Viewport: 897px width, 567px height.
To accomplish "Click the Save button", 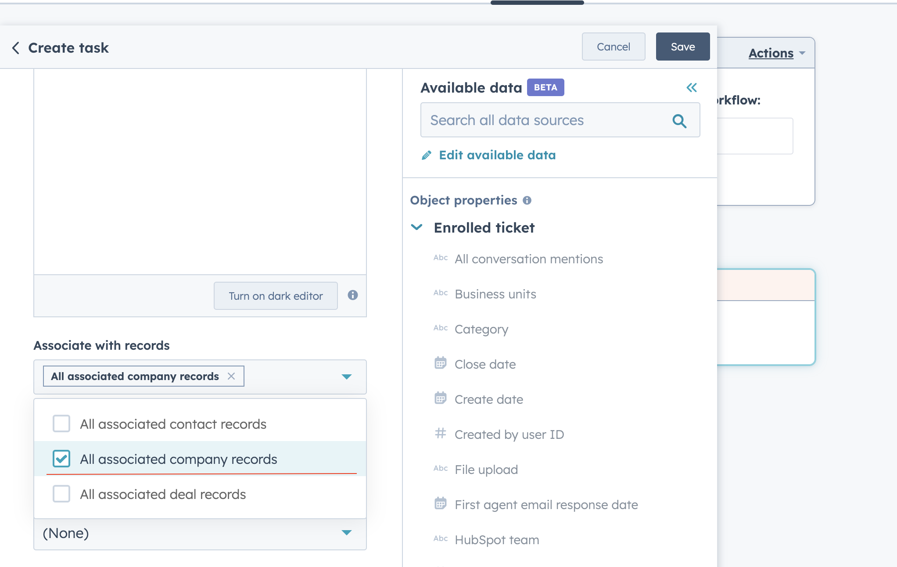I will (x=682, y=47).
